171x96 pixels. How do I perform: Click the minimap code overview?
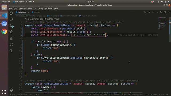163,23
